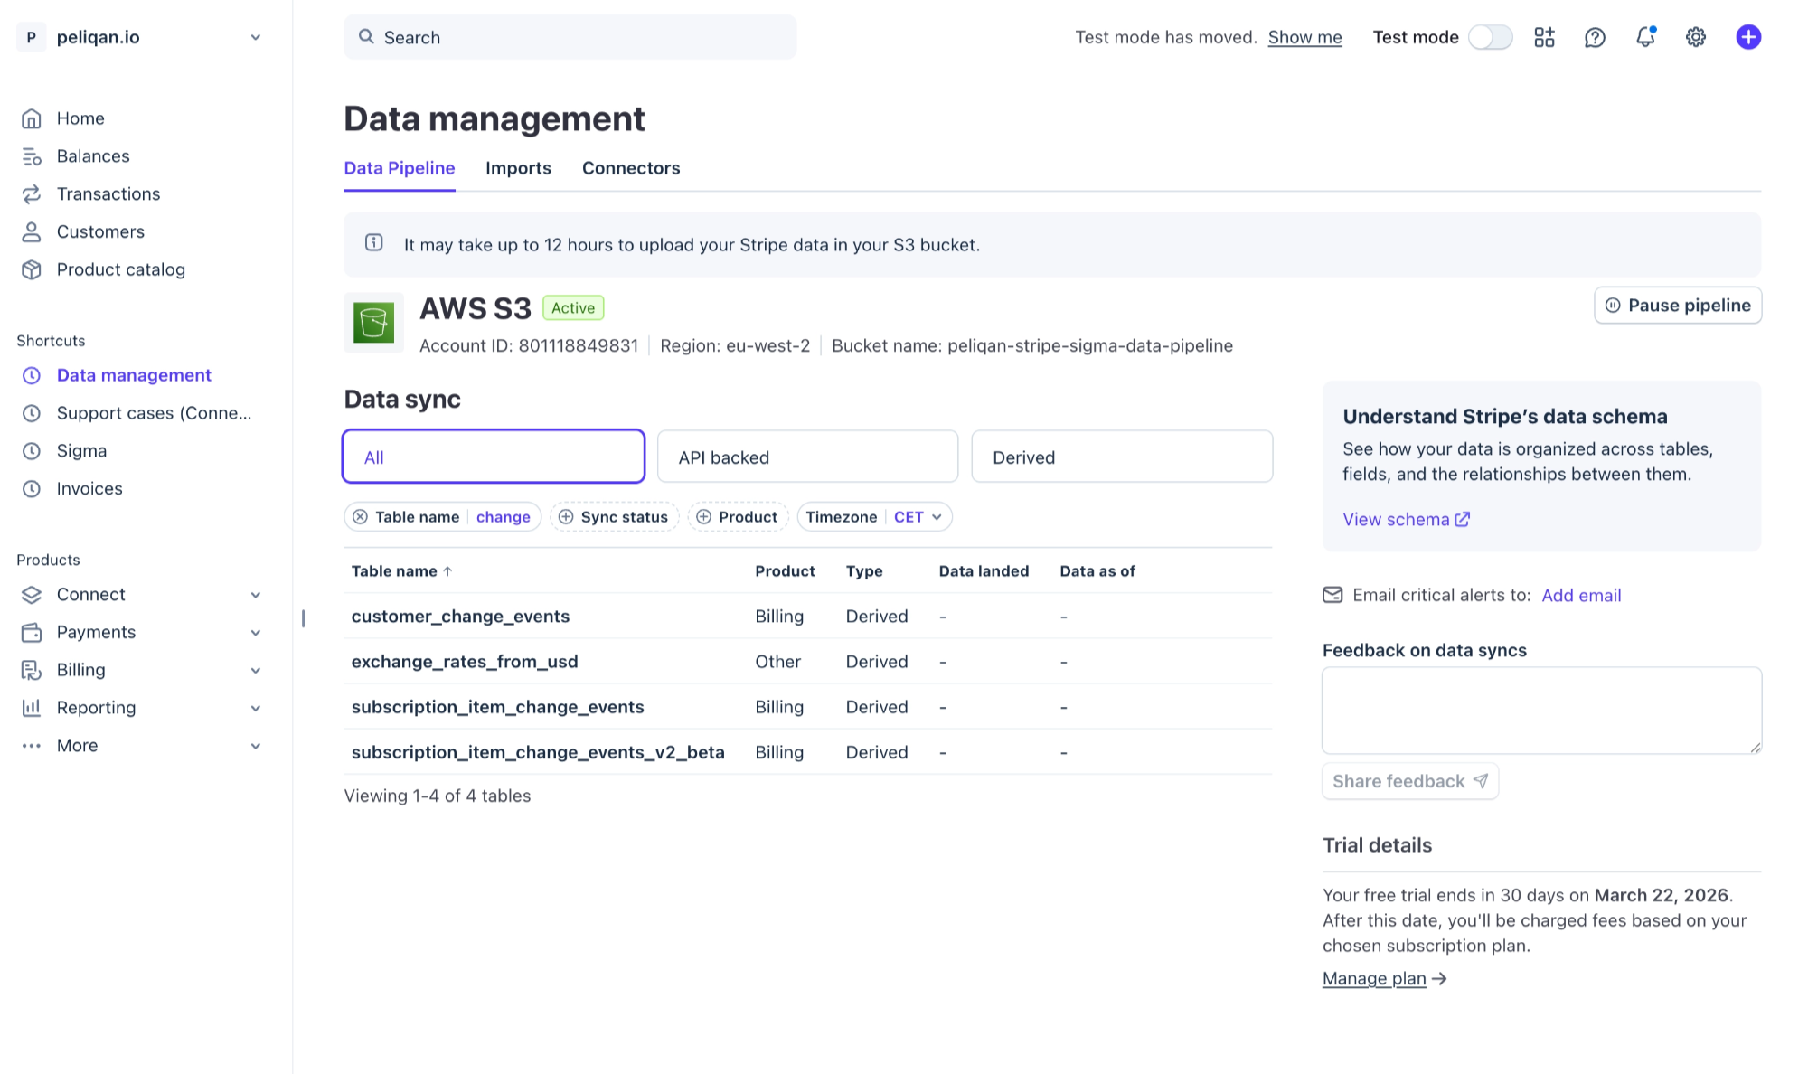Click the Balances sidebar icon
The height and width of the screenshot is (1074, 1808).
coord(32,156)
